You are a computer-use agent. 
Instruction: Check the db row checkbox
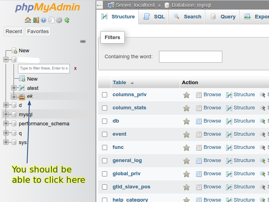pyautogui.click(x=105, y=121)
